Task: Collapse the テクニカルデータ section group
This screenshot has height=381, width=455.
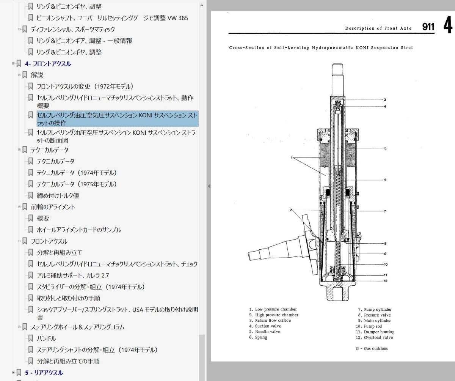Action: [19, 150]
